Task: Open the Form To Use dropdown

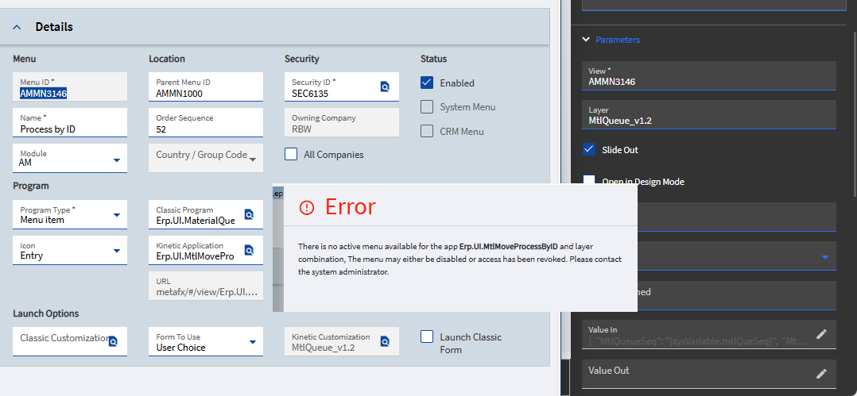Action: [x=253, y=342]
